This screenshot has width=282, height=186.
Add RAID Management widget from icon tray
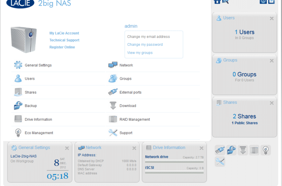click(x=254, y=150)
